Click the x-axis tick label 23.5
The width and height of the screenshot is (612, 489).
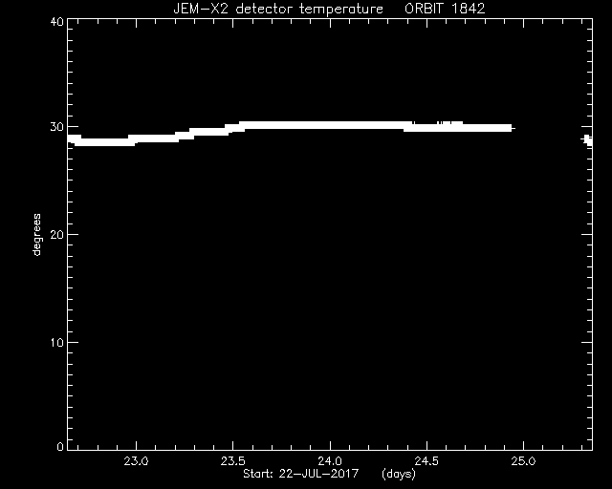[233, 461]
